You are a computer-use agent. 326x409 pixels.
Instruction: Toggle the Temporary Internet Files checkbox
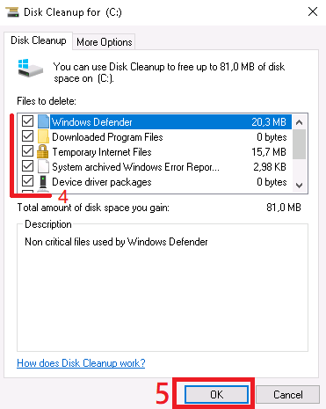coord(27,151)
